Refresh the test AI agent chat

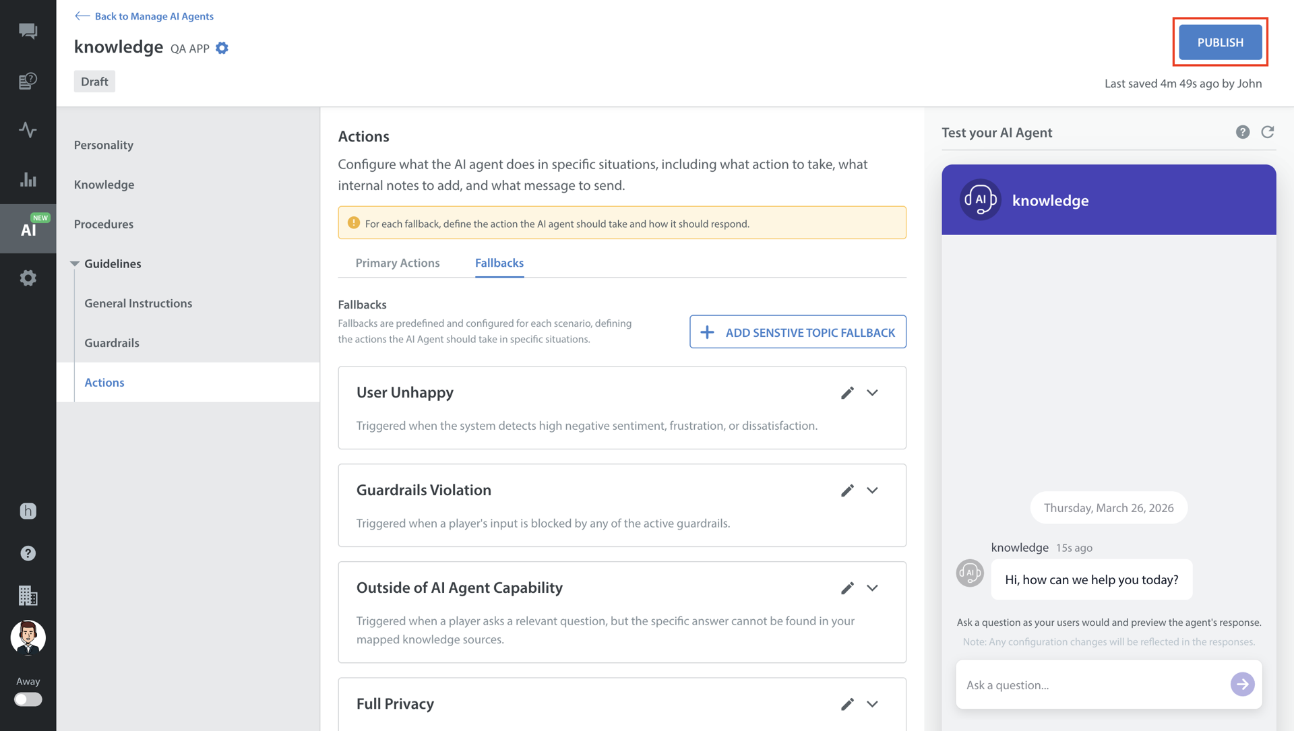(1267, 132)
